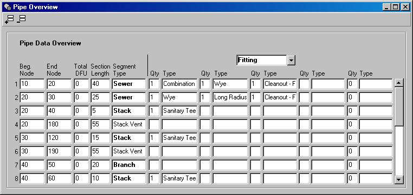Click row 1 Cleanout fitting type field

(x=280, y=84)
